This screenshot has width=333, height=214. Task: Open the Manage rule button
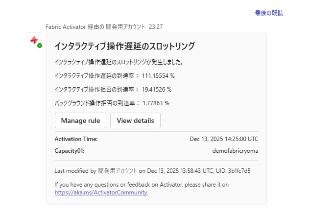click(x=80, y=120)
